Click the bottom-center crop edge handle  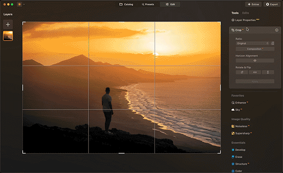pos(121,153)
